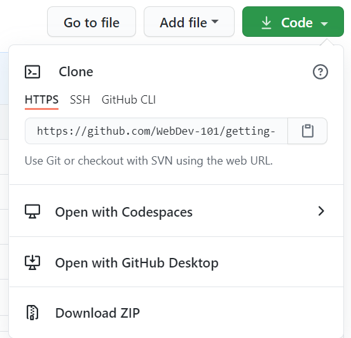Expand the Codespaces chevron arrow
This screenshot has width=351, height=338.
pos(321,211)
